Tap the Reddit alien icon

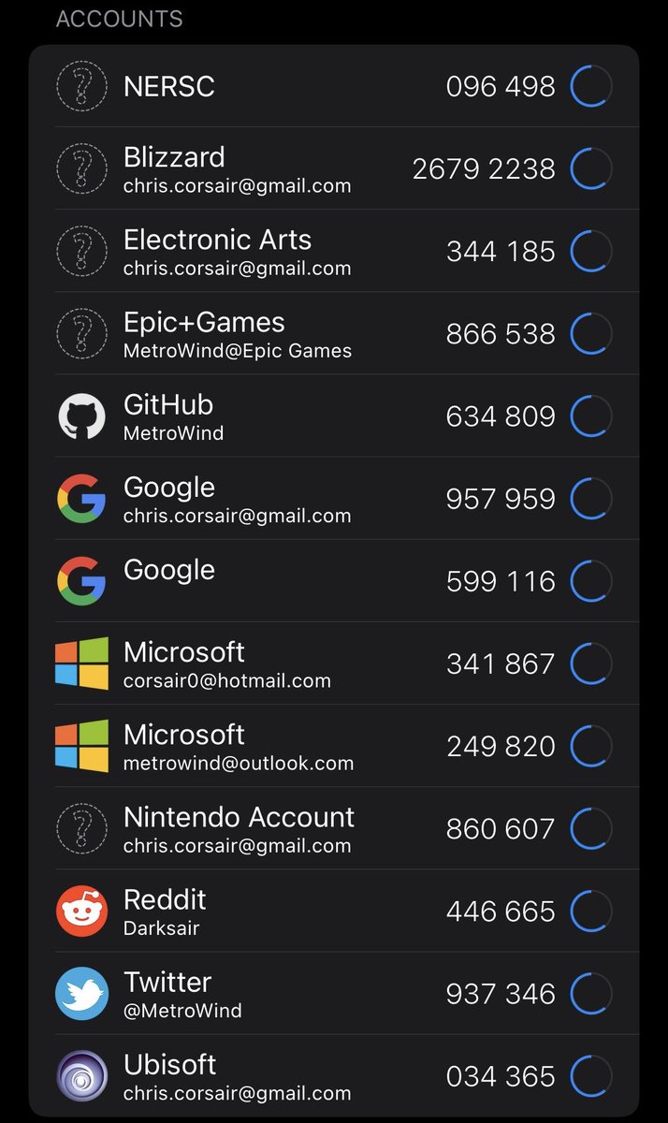click(x=82, y=912)
